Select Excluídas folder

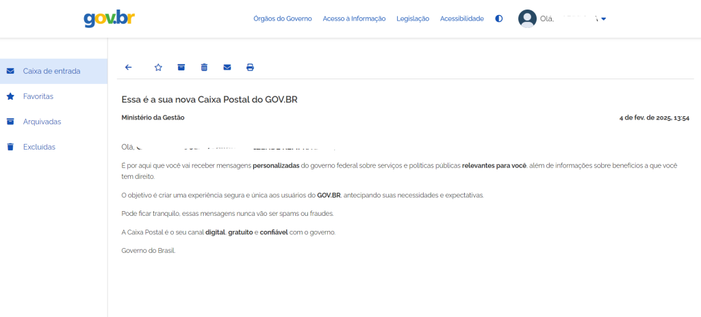tap(53, 147)
